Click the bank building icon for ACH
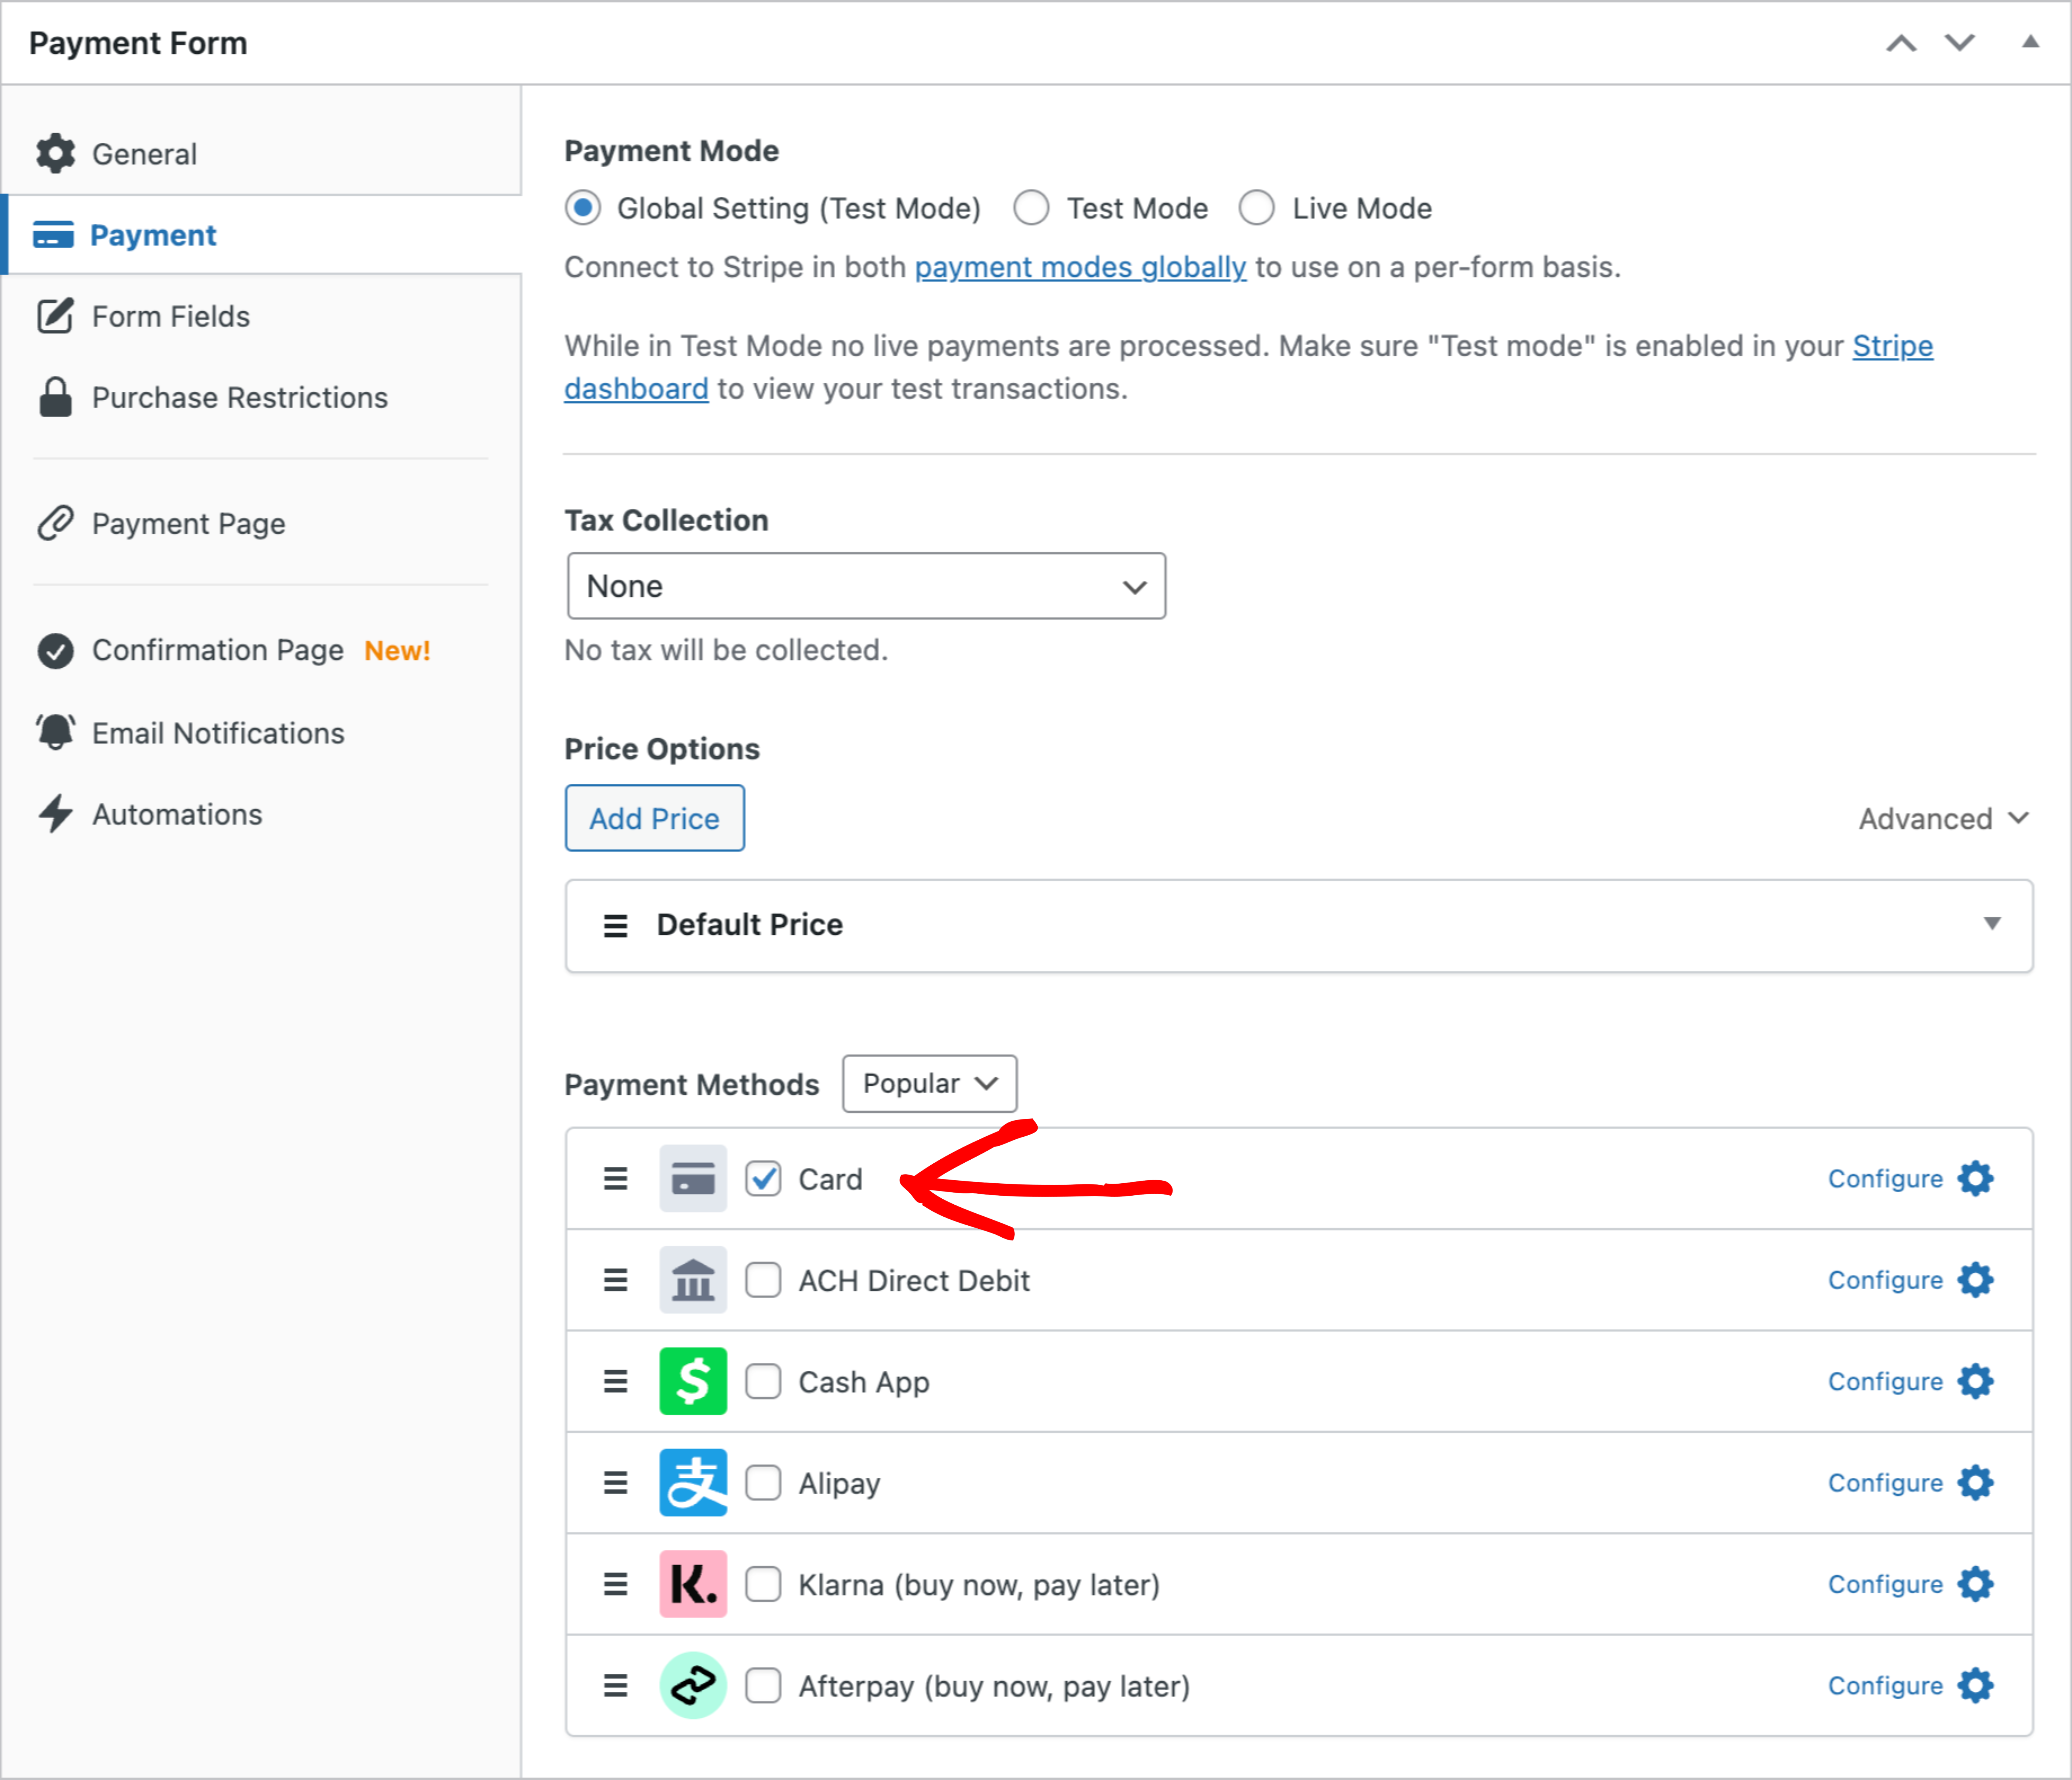The height and width of the screenshot is (1780, 2072). [x=693, y=1280]
